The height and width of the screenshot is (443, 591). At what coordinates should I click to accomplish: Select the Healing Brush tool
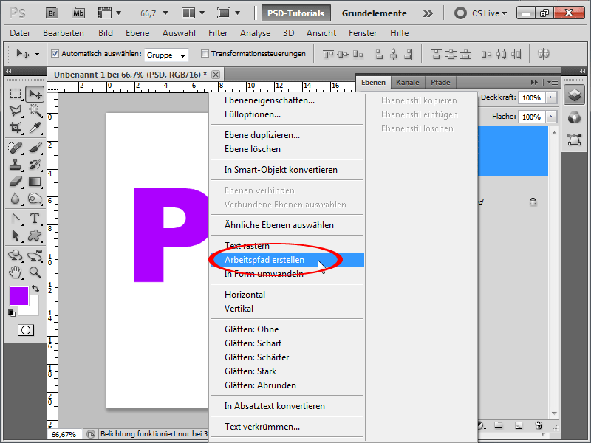(16, 148)
